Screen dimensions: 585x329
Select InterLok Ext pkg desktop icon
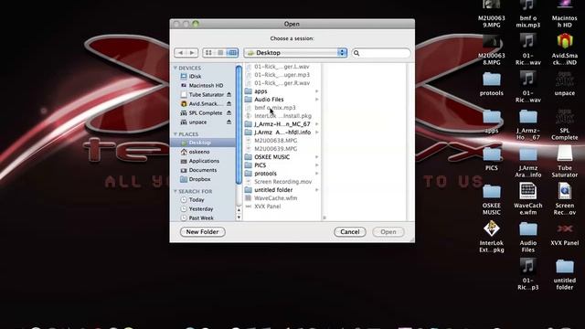pos(492,237)
